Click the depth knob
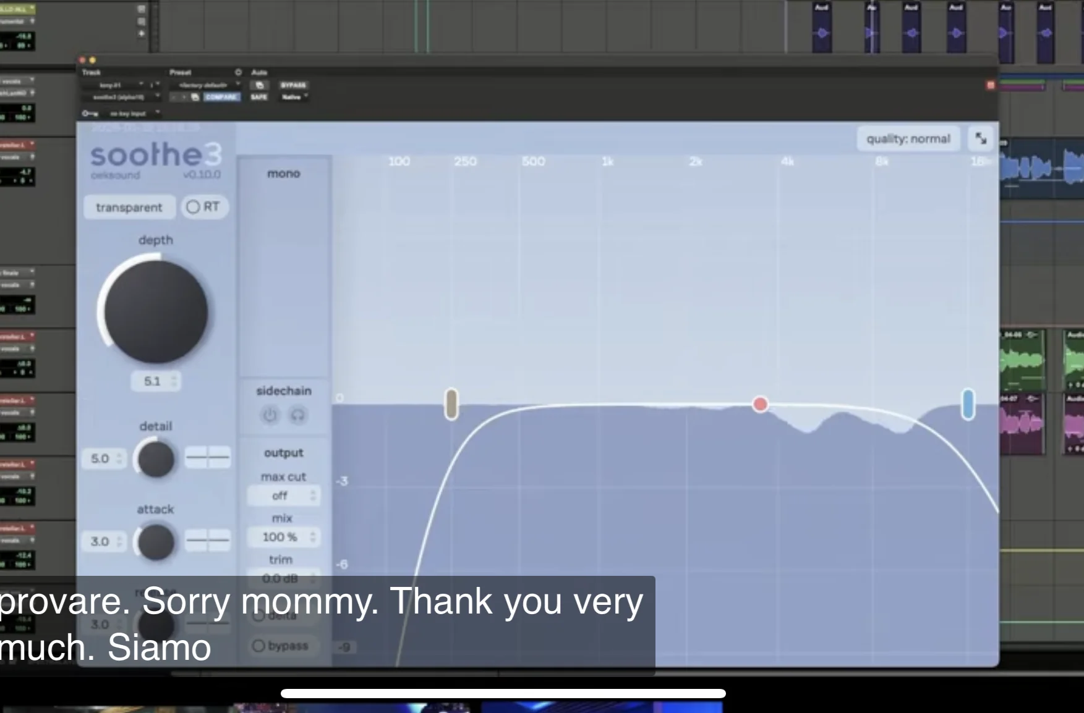The width and height of the screenshot is (1084, 713). click(x=155, y=311)
